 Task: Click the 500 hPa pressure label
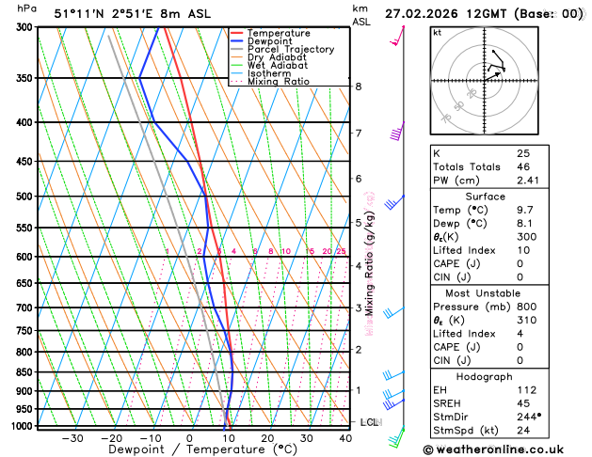[26, 197]
